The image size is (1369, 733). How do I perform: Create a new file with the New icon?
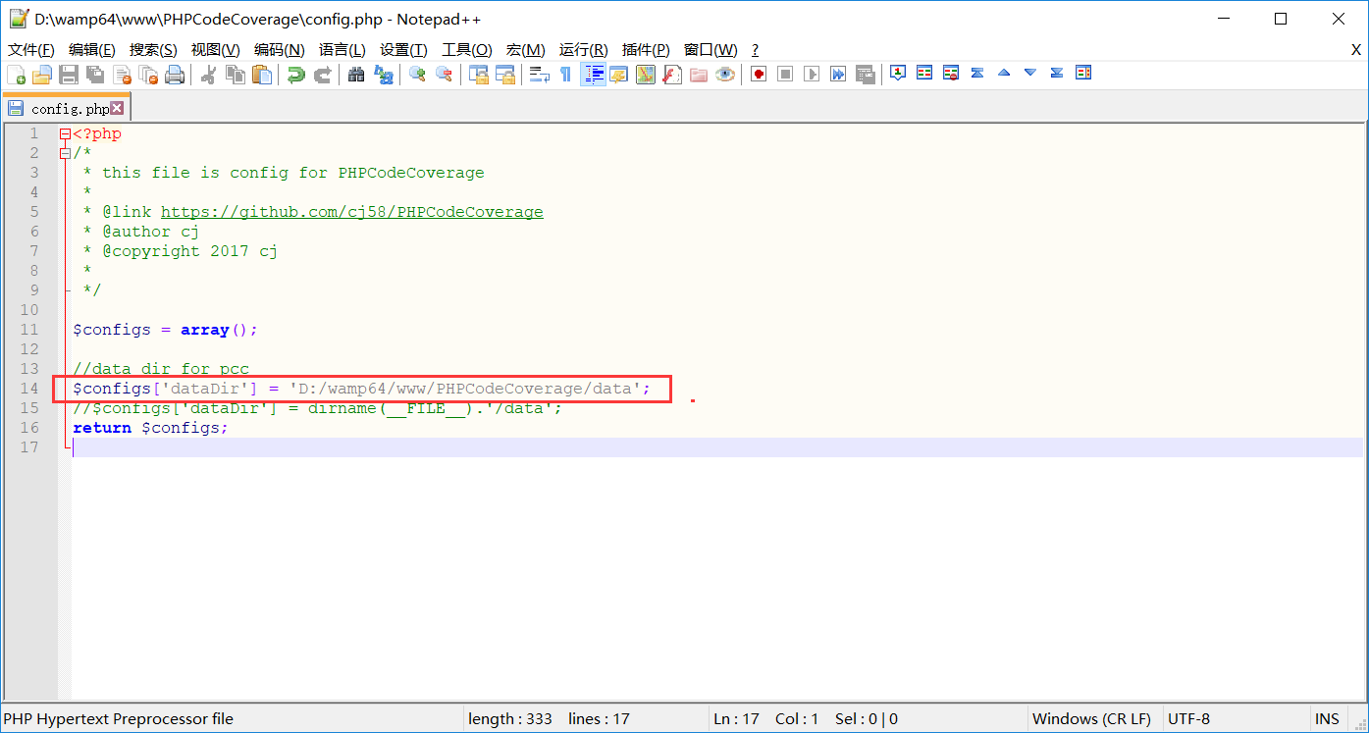click(x=16, y=74)
